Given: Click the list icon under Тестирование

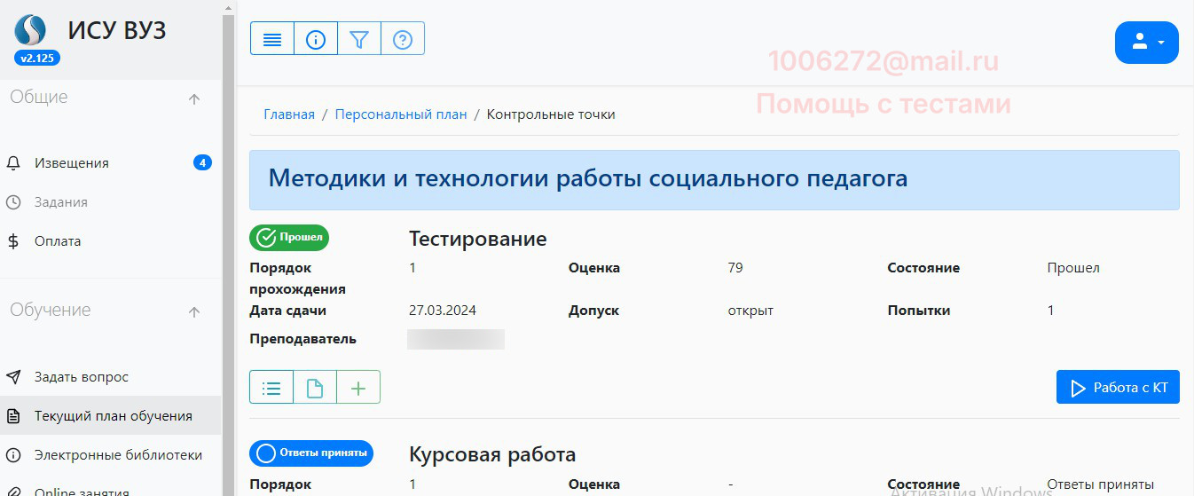Looking at the screenshot, I should click(271, 388).
